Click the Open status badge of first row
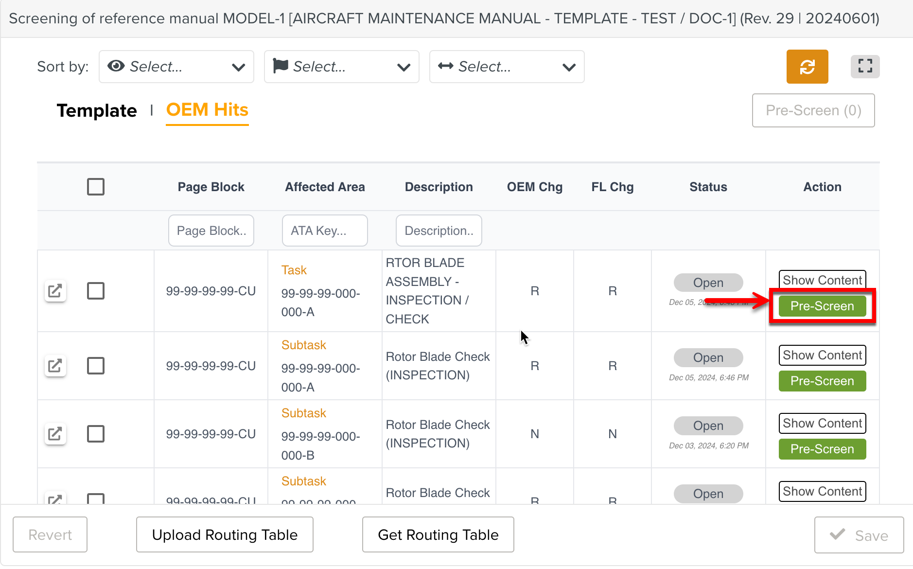This screenshot has height=569, width=913. (x=708, y=283)
